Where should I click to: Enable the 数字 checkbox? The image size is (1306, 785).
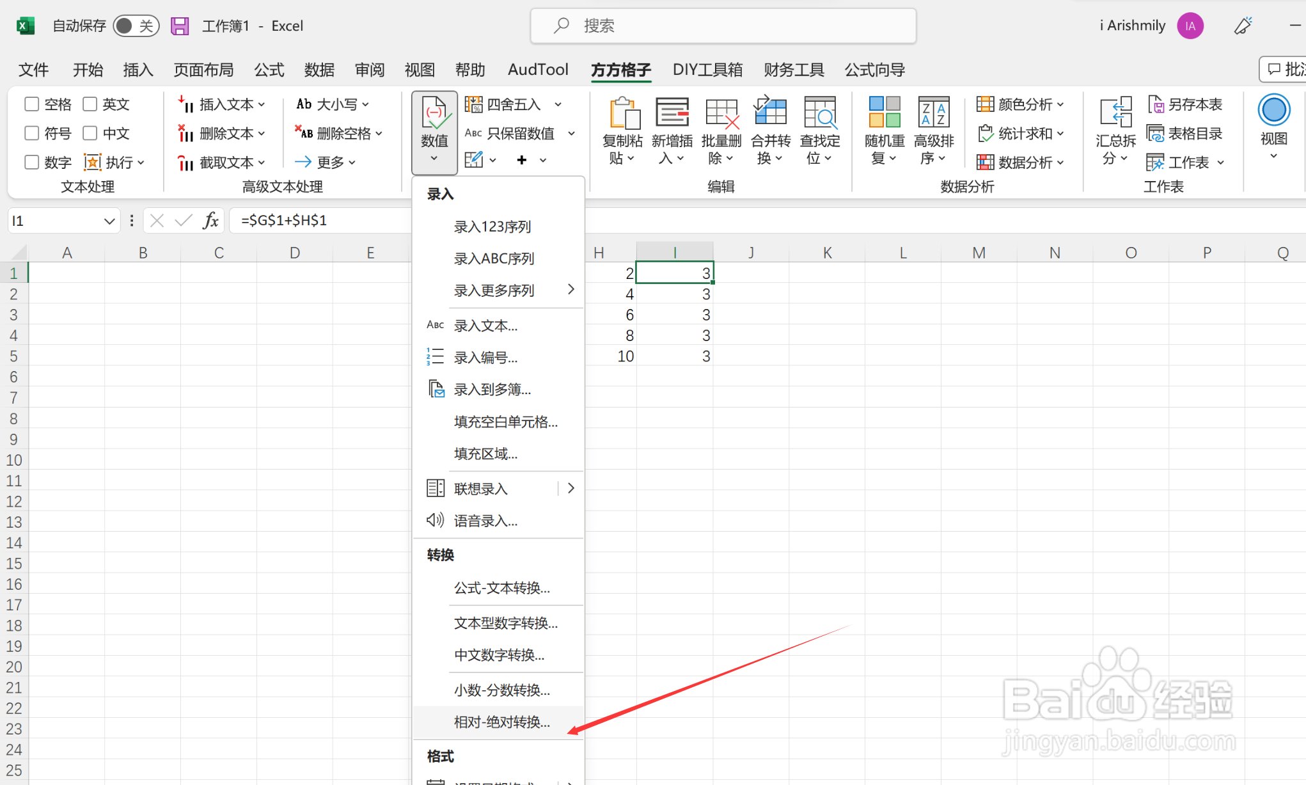tap(32, 163)
